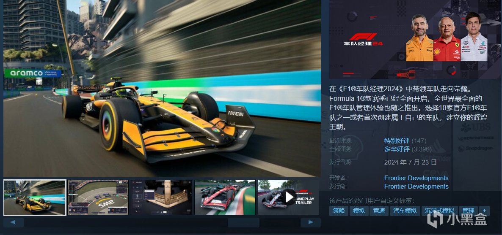Click the 最近评测 label
502x235 pixels.
341,140
